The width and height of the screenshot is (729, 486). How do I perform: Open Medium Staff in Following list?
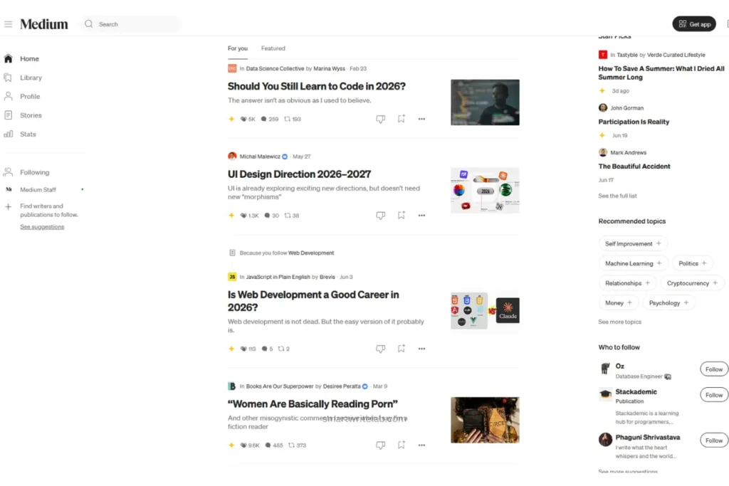(38, 189)
